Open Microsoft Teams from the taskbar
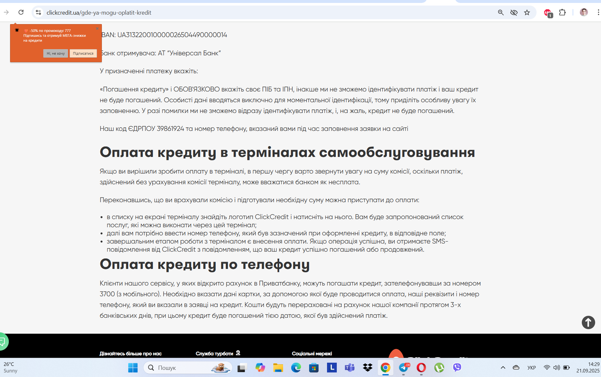Viewport: 601px width, 377px height. [349, 368]
